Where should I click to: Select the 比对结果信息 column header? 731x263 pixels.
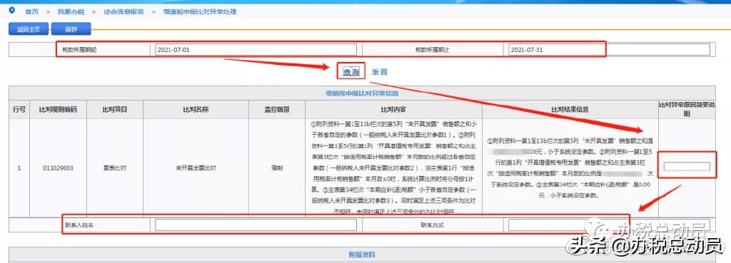point(570,110)
